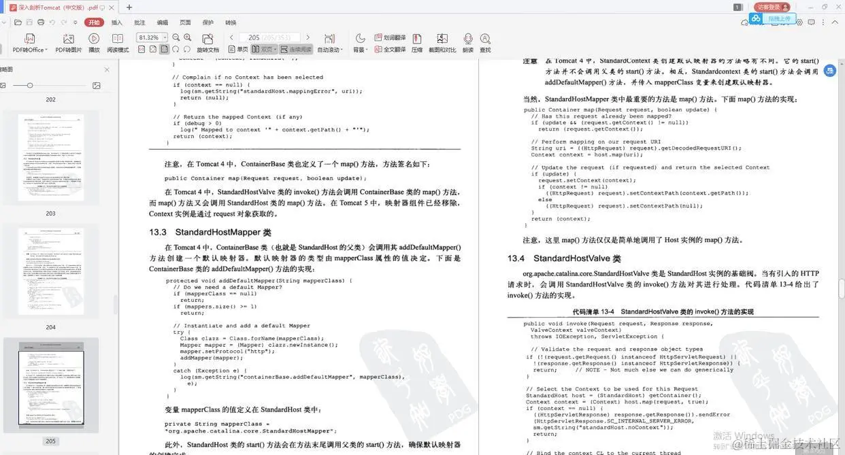Open the more options vertical dots menu
Screen dimensions: 845x455
tap(823, 22)
